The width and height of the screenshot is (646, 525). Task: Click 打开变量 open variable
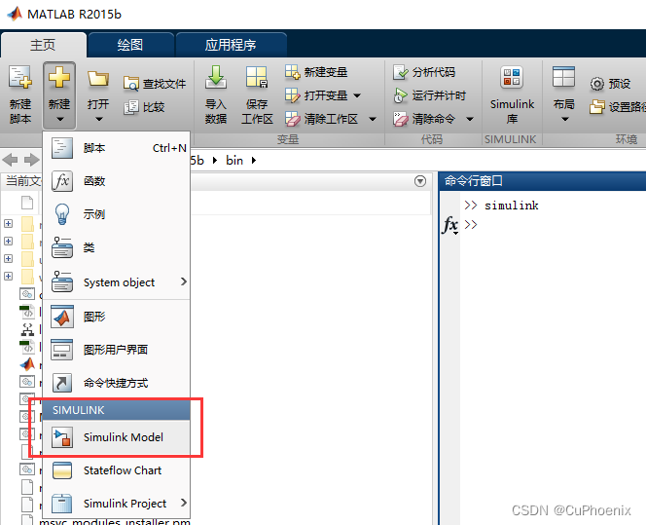tap(316, 95)
